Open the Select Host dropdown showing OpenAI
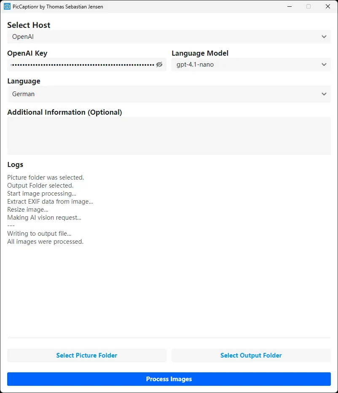This screenshot has height=393, width=338. (x=164, y=37)
